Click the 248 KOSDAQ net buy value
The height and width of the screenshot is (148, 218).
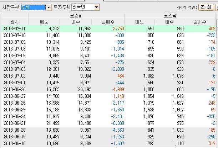pyautogui.click(x=212, y=103)
